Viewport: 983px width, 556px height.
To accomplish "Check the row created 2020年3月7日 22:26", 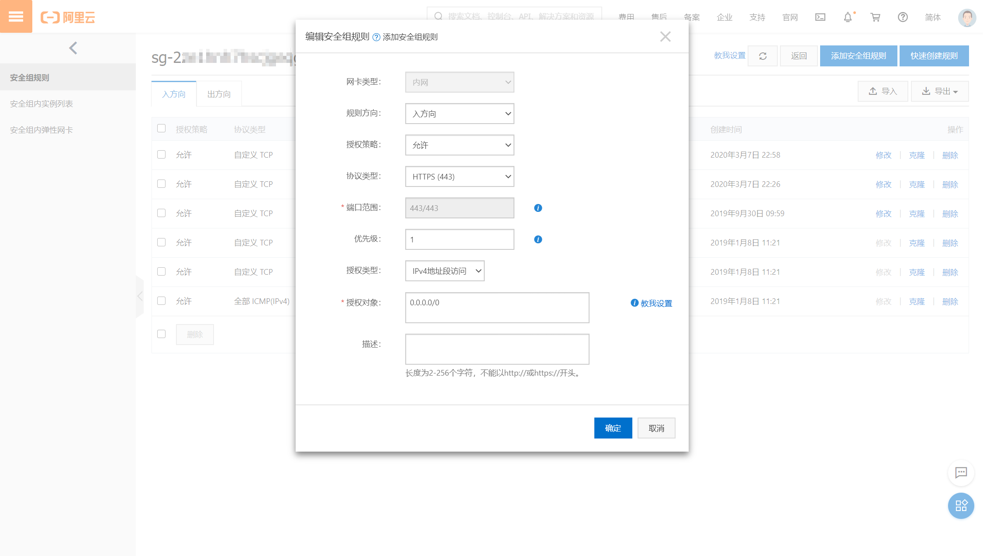I will click(162, 184).
